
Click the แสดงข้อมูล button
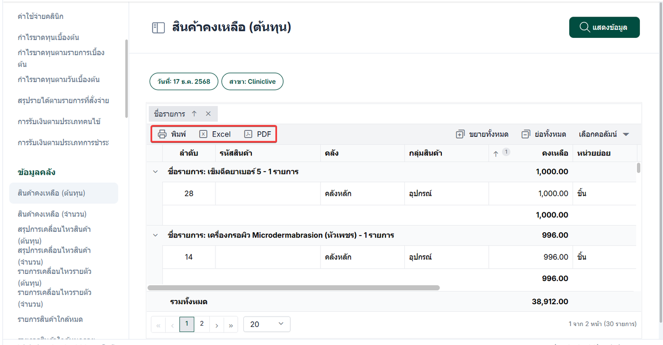(x=604, y=27)
